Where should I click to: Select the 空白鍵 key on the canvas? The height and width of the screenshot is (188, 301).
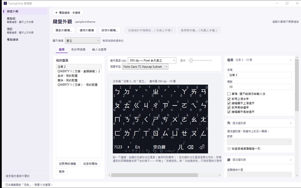click(159, 147)
